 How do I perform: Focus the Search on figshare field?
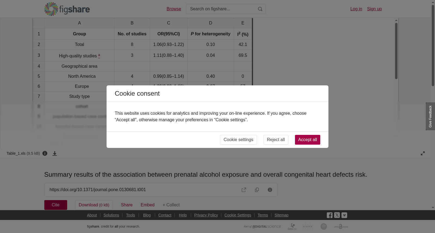[222, 9]
